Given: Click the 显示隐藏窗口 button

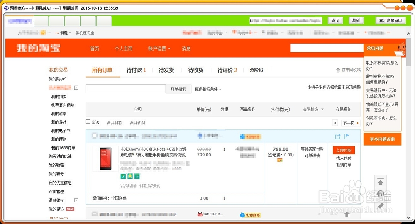Looking at the screenshot, I should tap(391, 21).
